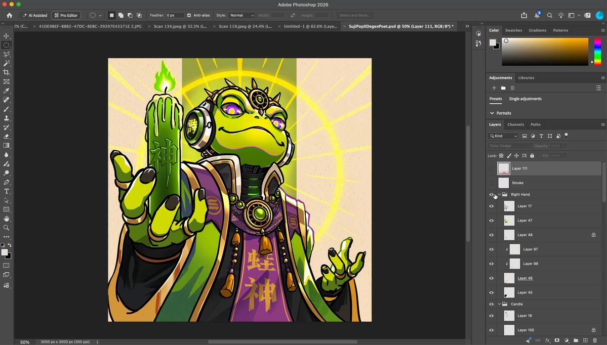Hide the Candle group
The height and width of the screenshot is (345, 607).
tap(492, 304)
